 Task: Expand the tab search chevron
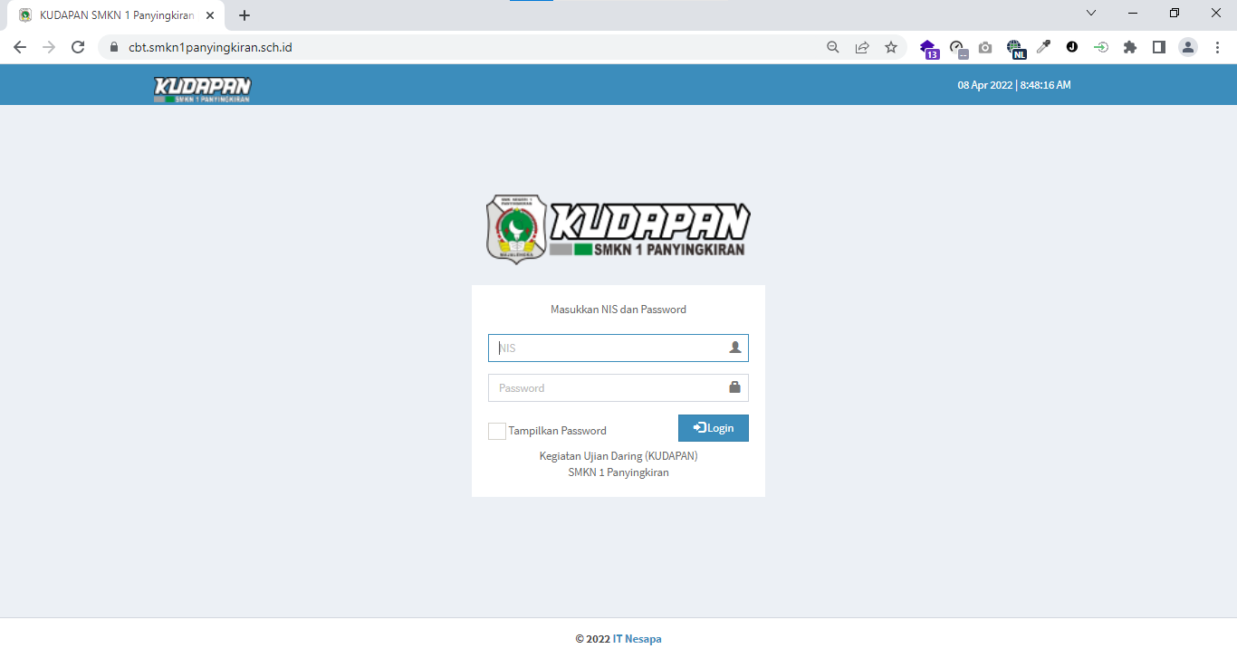pyautogui.click(x=1091, y=14)
